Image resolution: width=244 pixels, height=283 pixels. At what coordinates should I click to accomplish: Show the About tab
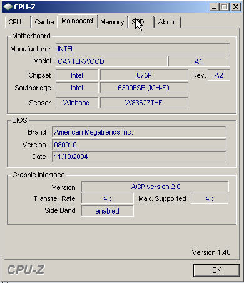point(167,22)
